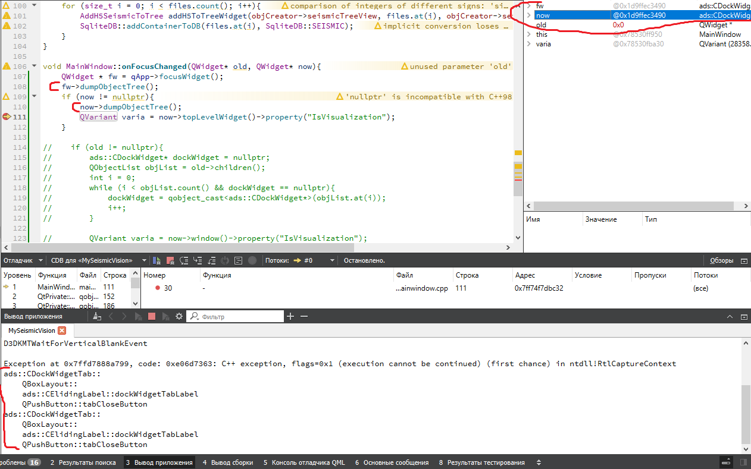Close the MySeismicVision output tab
Viewport: 751px width, 469px height.
[62, 330]
